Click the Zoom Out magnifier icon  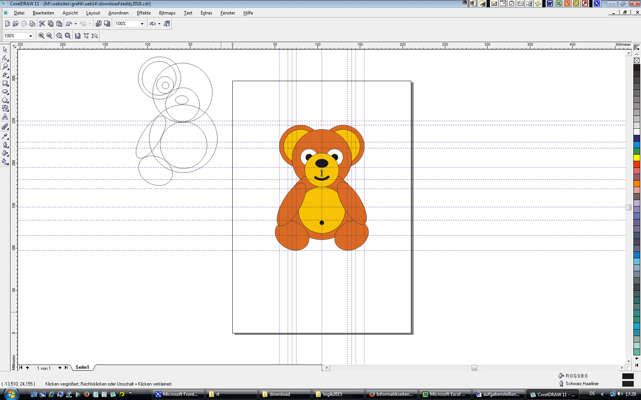click(49, 36)
